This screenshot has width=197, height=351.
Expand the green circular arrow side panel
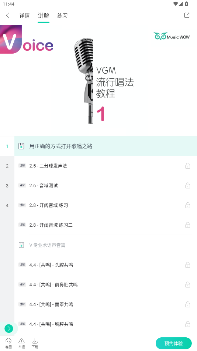[x=9, y=328]
